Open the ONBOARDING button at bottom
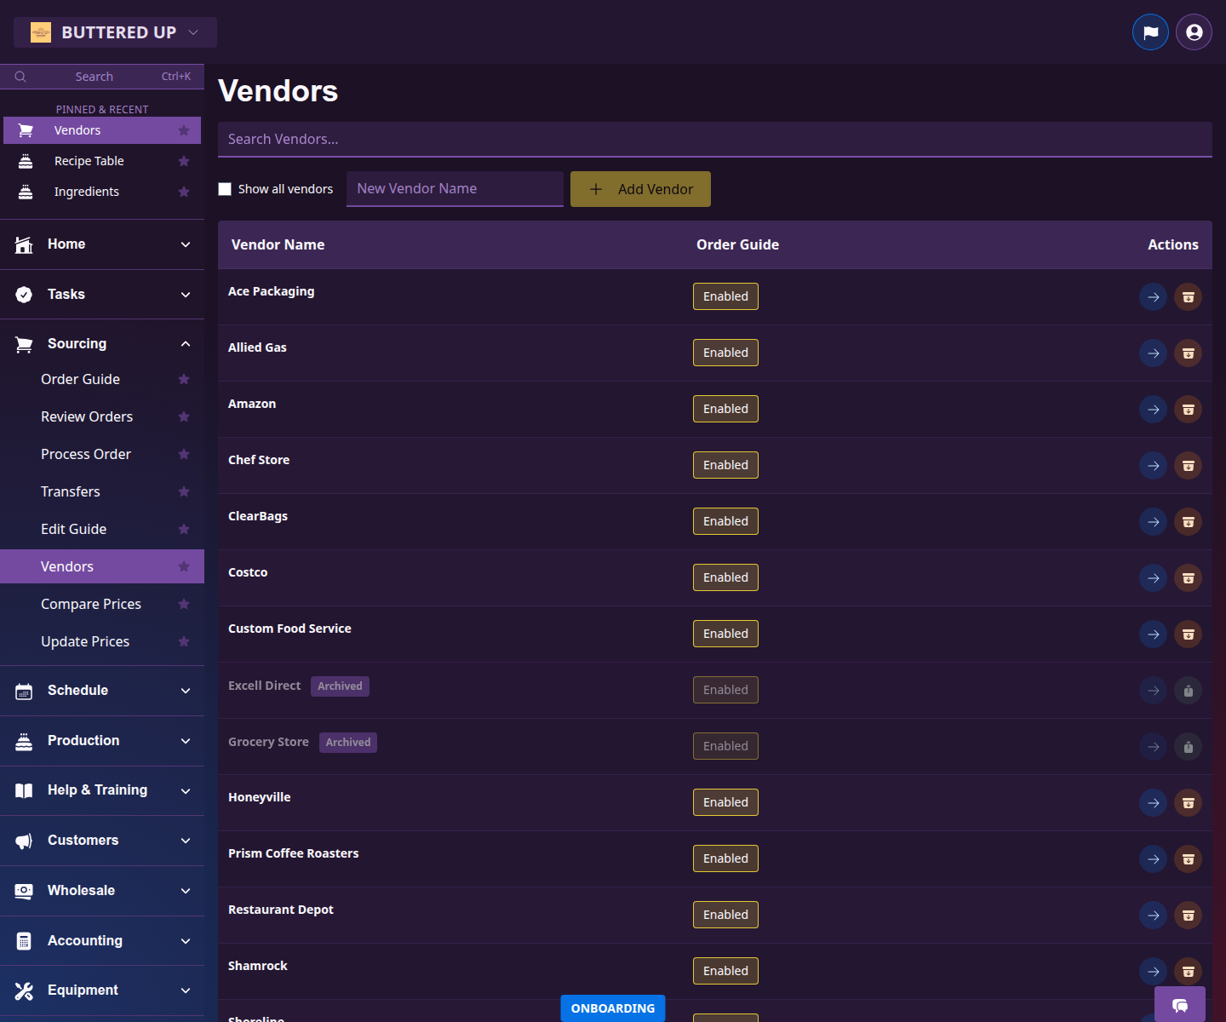 tap(612, 1008)
